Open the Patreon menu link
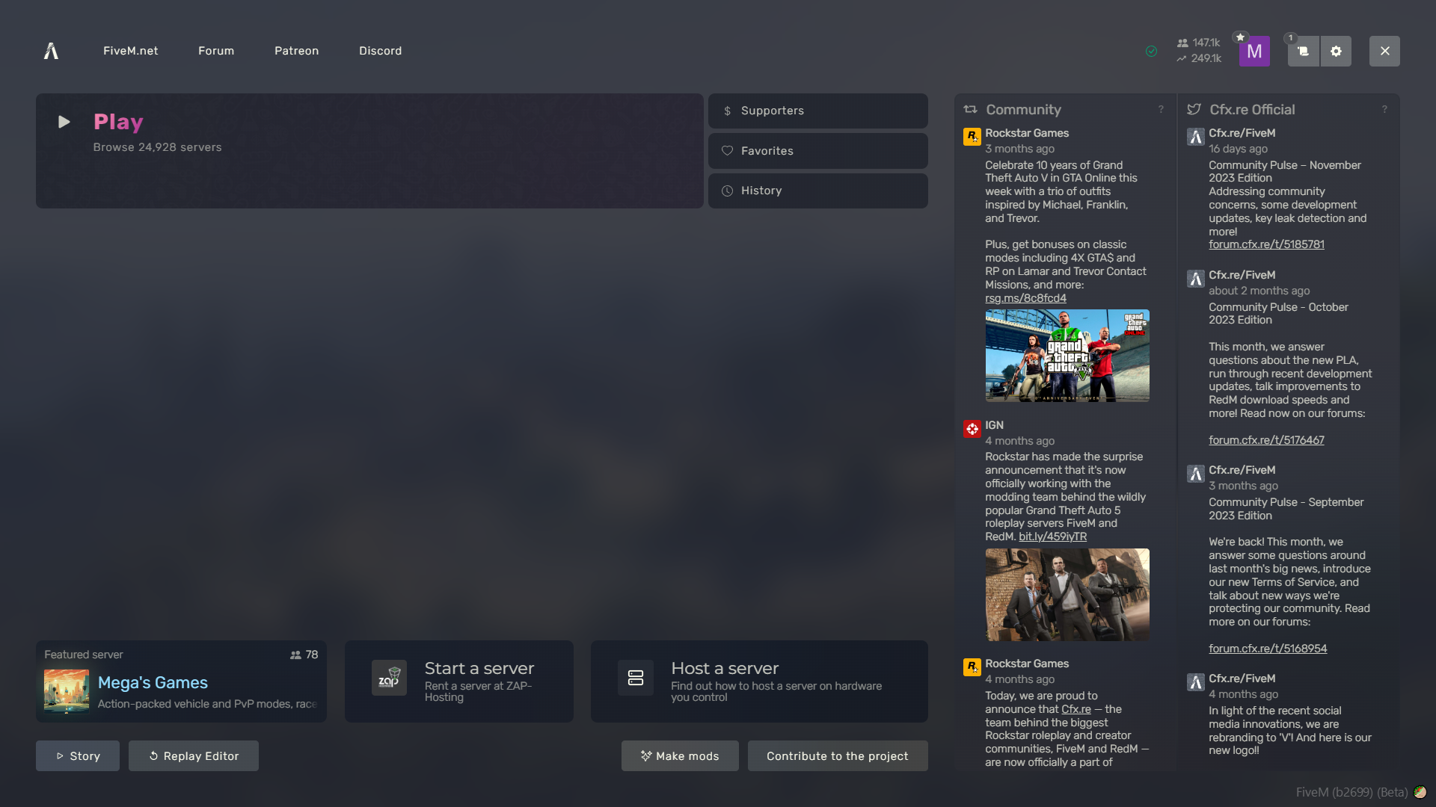This screenshot has width=1436, height=807. [296, 51]
